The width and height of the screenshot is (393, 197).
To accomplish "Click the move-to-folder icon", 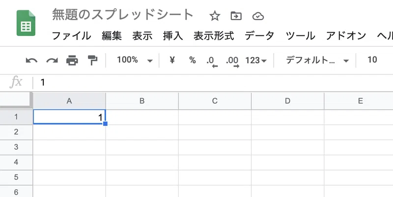I will (236, 16).
